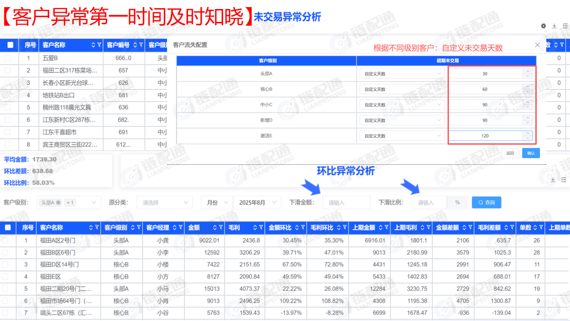This screenshot has height=321, width=570.
Task: Click the download icon beside the top gear
Action: 554,26
